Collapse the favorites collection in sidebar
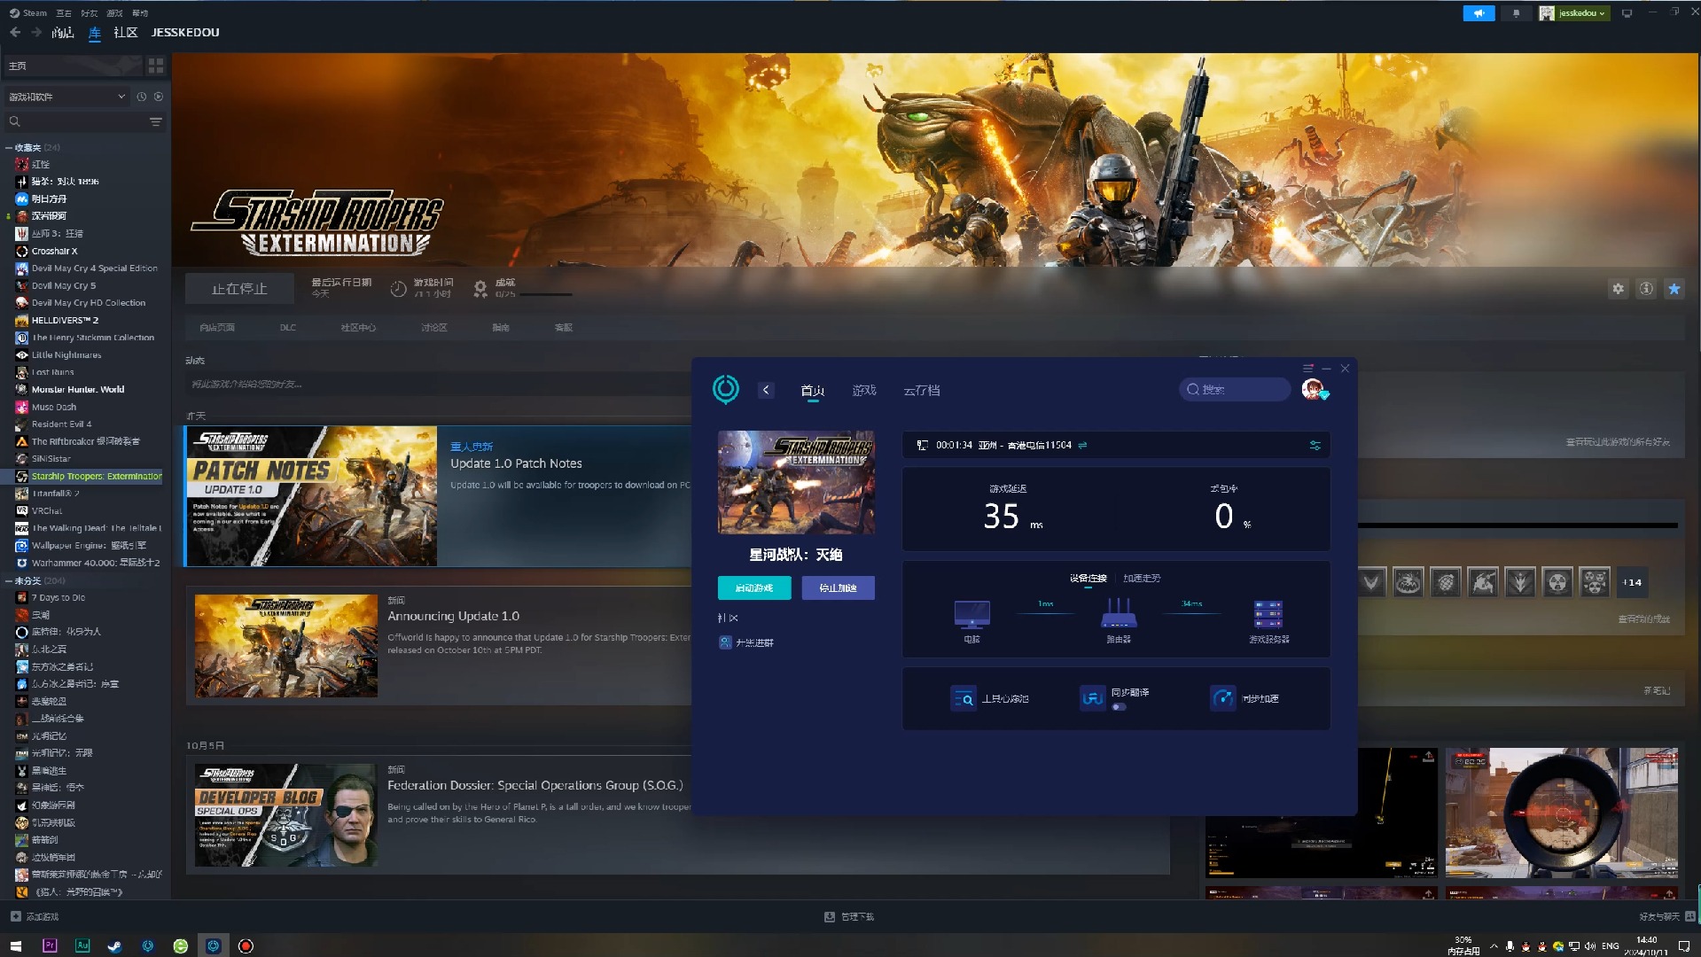This screenshot has width=1701, height=957. click(9, 147)
